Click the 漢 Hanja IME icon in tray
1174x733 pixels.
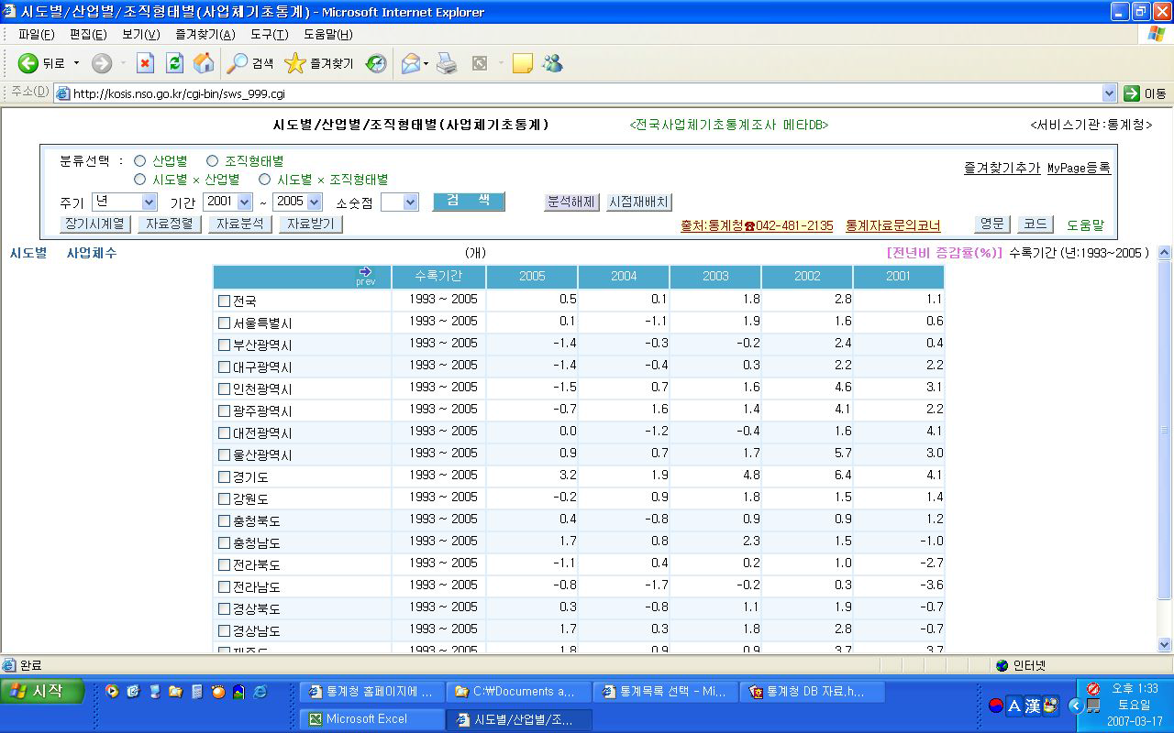click(1033, 706)
